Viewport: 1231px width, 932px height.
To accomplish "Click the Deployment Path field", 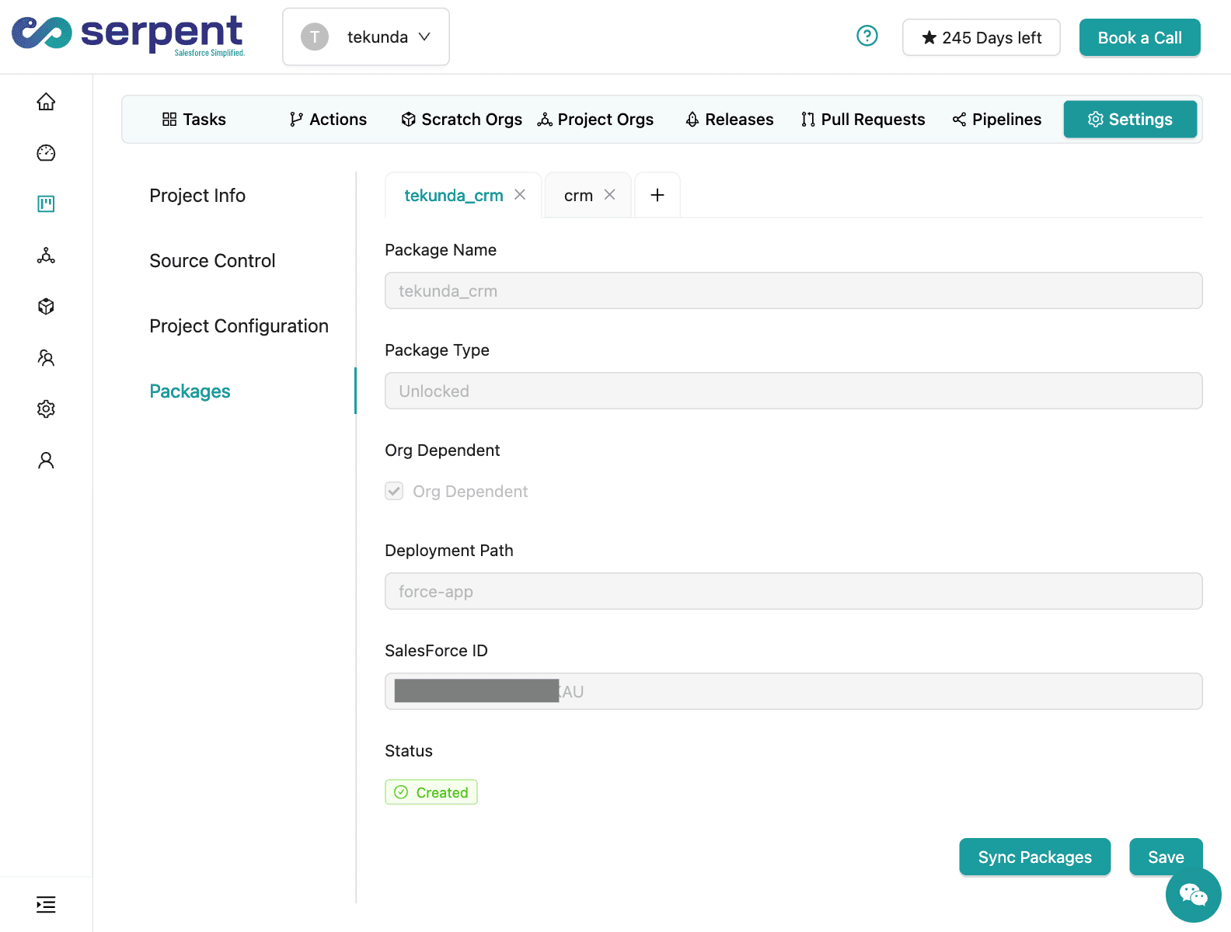I will (793, 591).
